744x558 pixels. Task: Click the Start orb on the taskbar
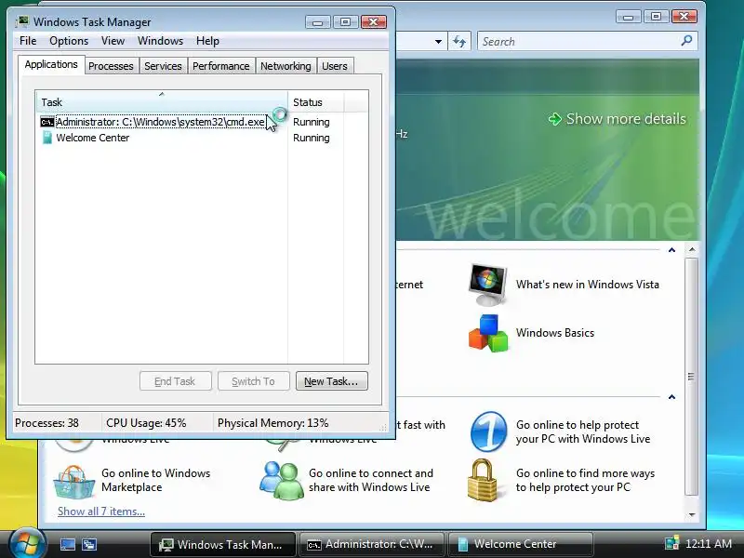point(27,543)
